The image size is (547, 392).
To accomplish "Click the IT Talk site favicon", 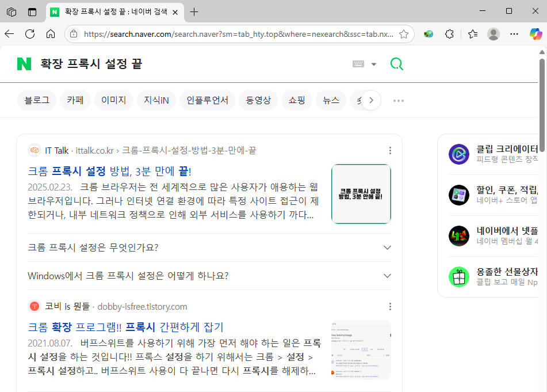I will pyautogui.click(x=35, y=150).
